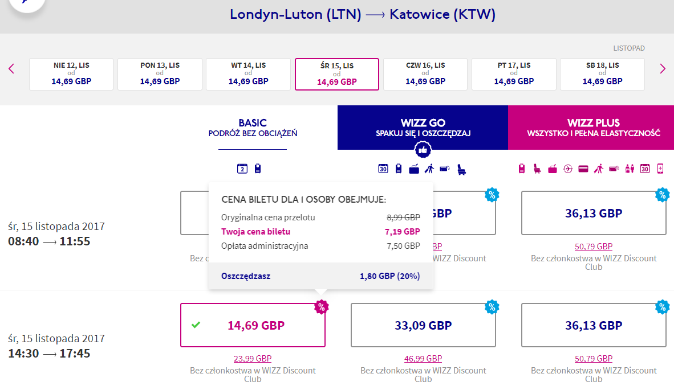Switch to the WIZZ PLUS fare tab
Image resolution: width=674 pixels, height=390 pixels.
click(593, 128)
